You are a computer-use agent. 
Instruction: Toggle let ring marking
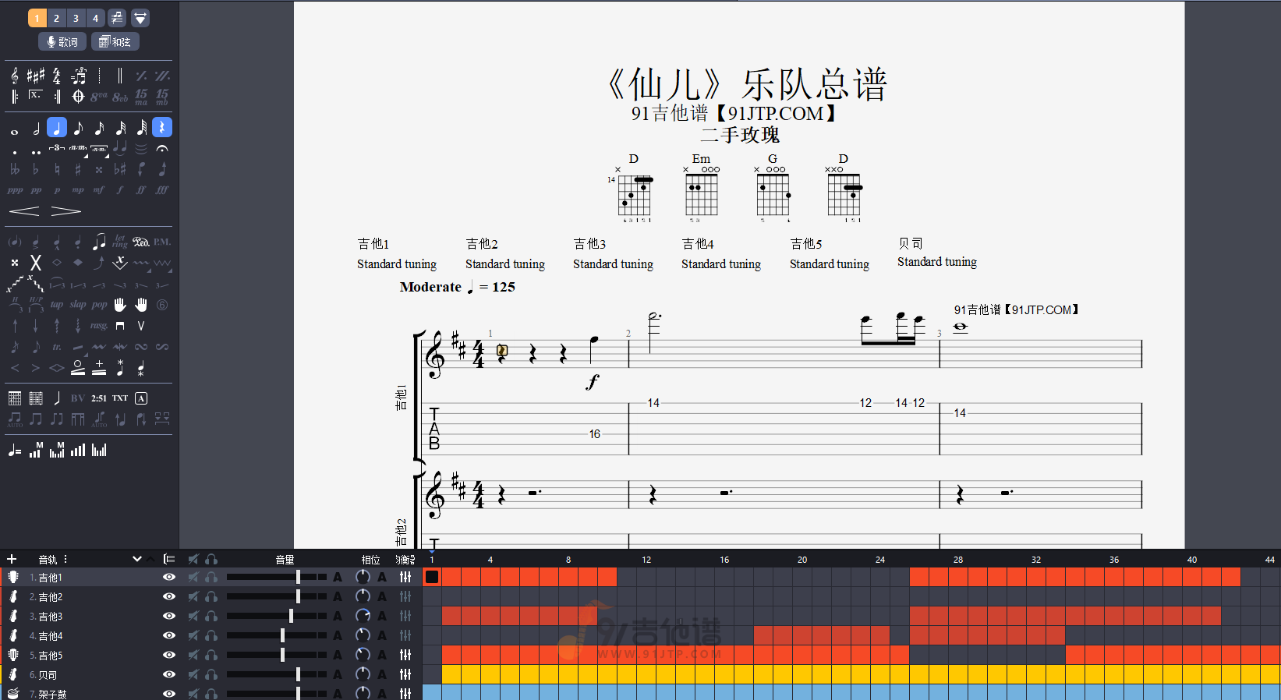click(x=120, y=242)
